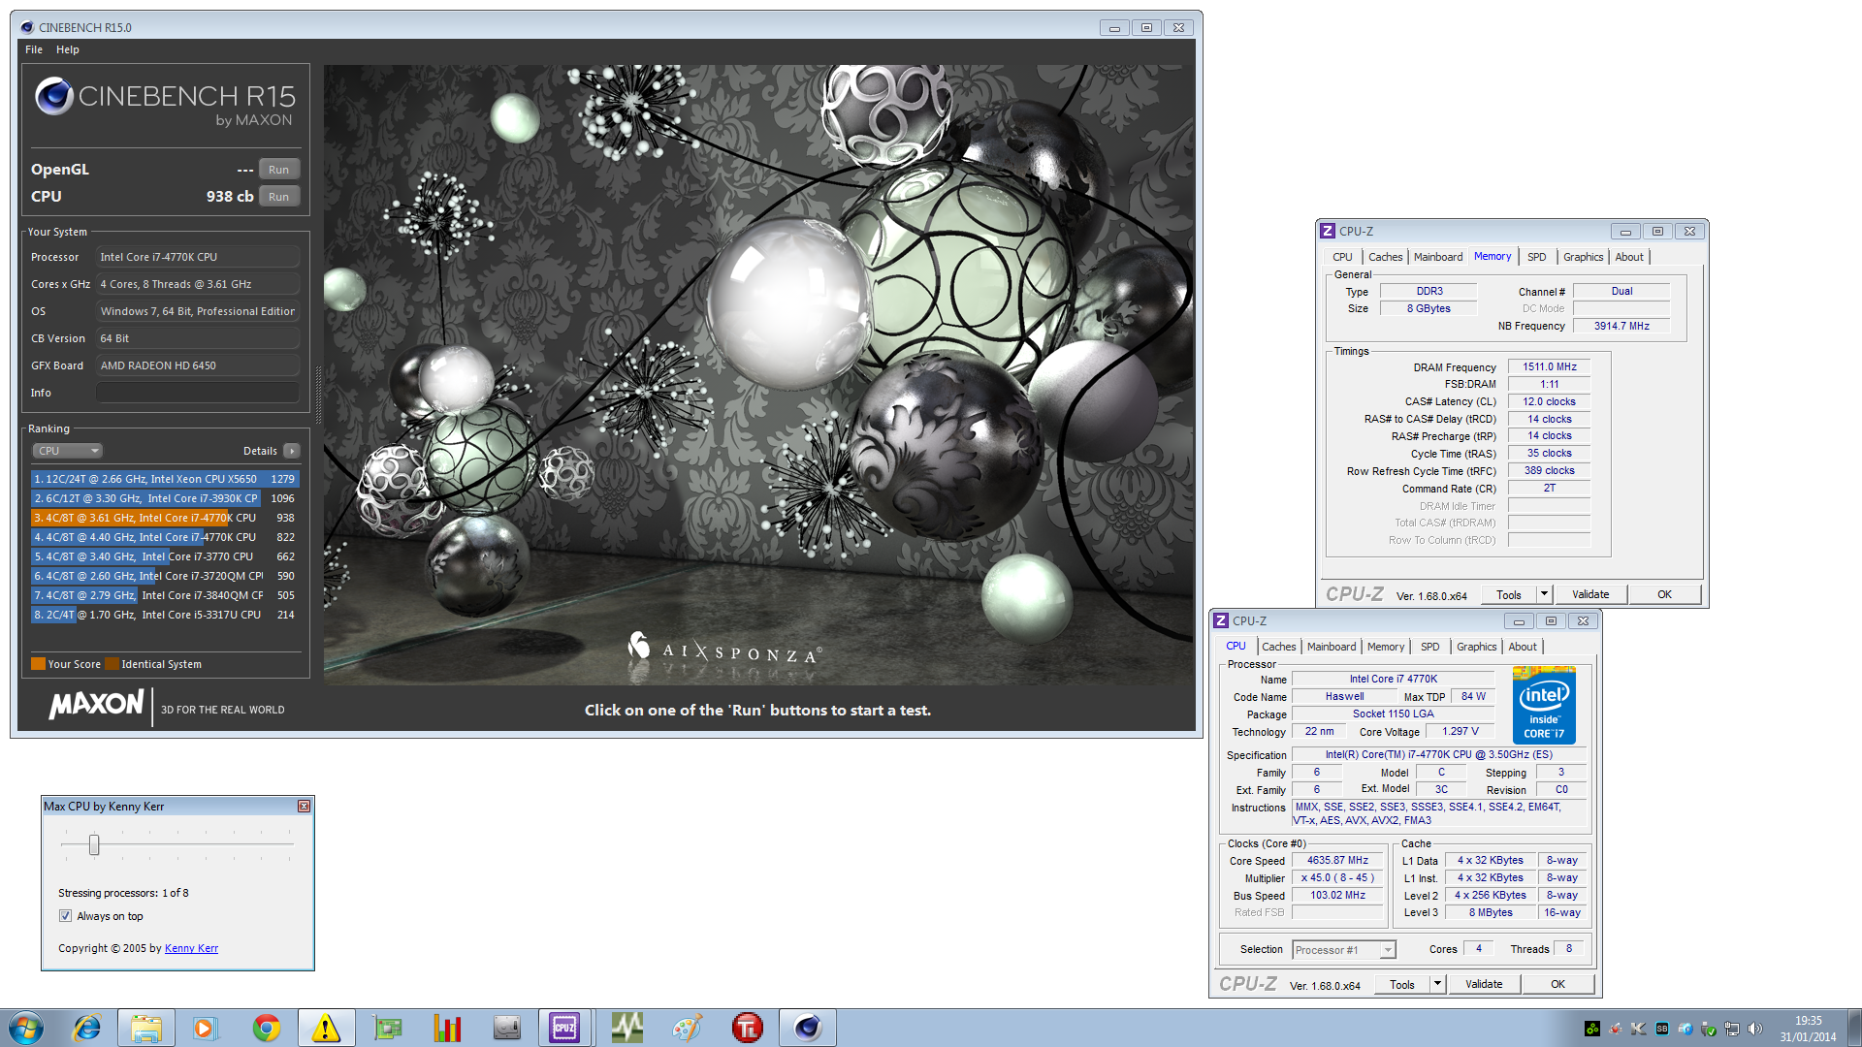Open Tools dropdown arrow in Memory CPU-Z window
The image size is (1862, 1047).
coord(1544,594)
